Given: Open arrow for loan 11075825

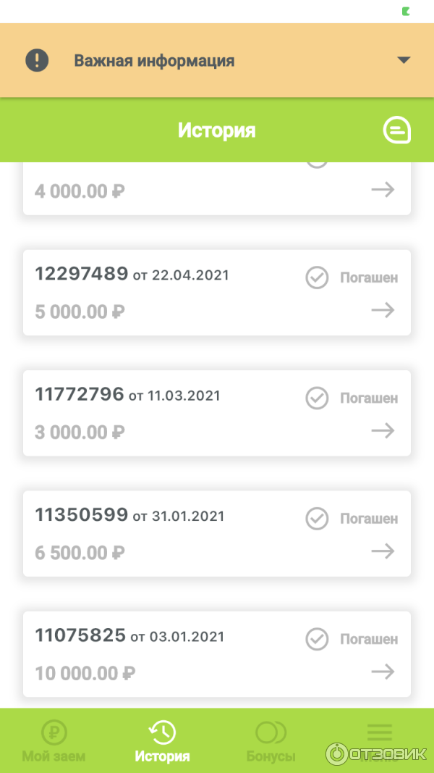Looking at the screenshot, I should (x=383, y=672).
